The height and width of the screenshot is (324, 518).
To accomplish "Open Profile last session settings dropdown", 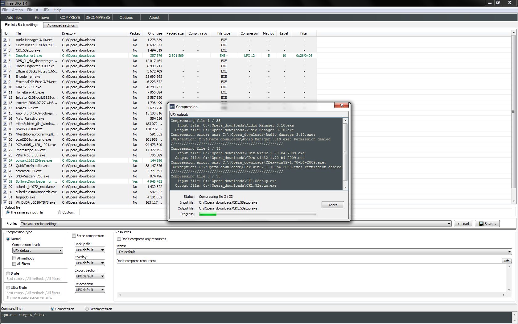I will 236,224.
